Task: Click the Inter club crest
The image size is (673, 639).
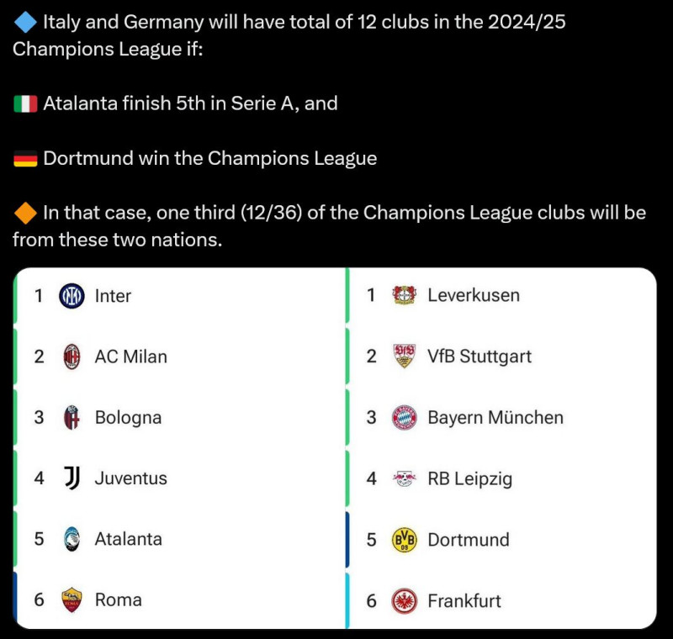Action: pos(72,296)
